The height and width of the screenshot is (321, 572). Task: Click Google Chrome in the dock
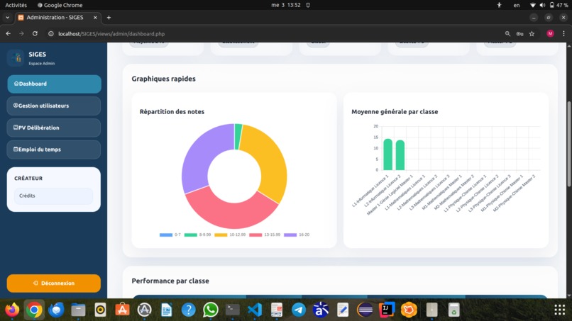[34, 310]
